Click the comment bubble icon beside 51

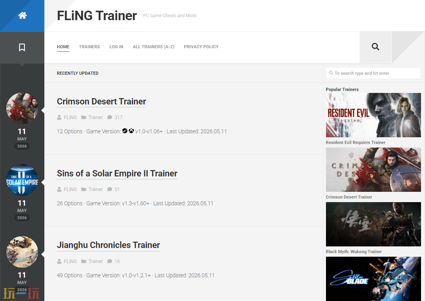tap(109, 189)
